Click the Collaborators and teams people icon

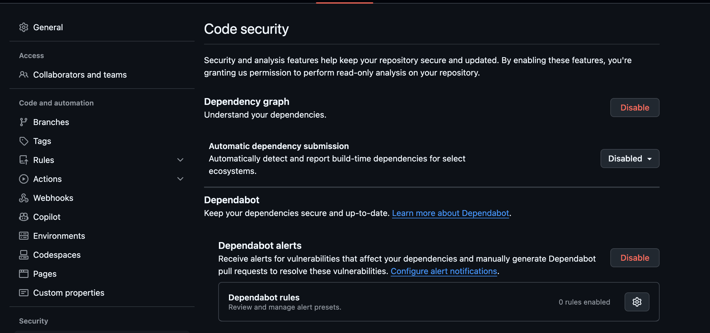tap(24, 75)
